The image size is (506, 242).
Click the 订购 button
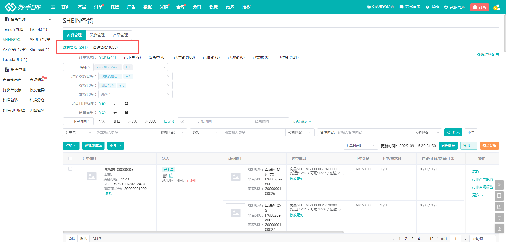click(x=480, y=7)
